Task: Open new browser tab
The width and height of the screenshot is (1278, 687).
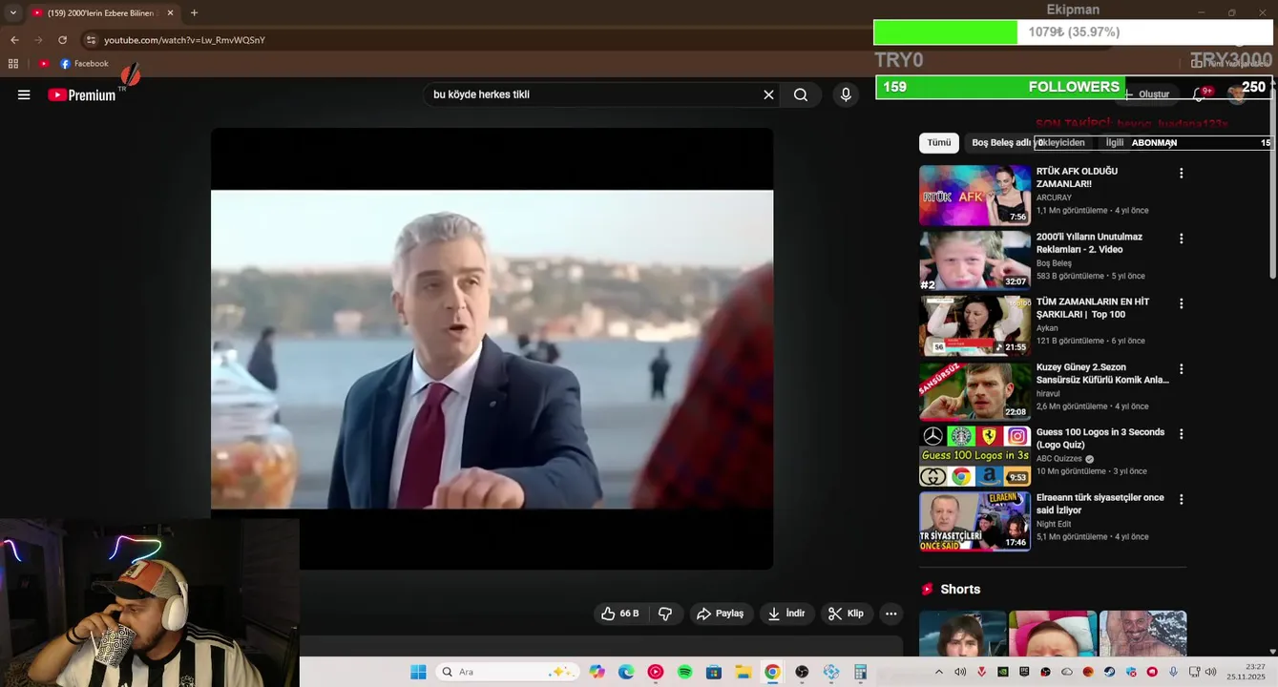Action: click(194, 13)
